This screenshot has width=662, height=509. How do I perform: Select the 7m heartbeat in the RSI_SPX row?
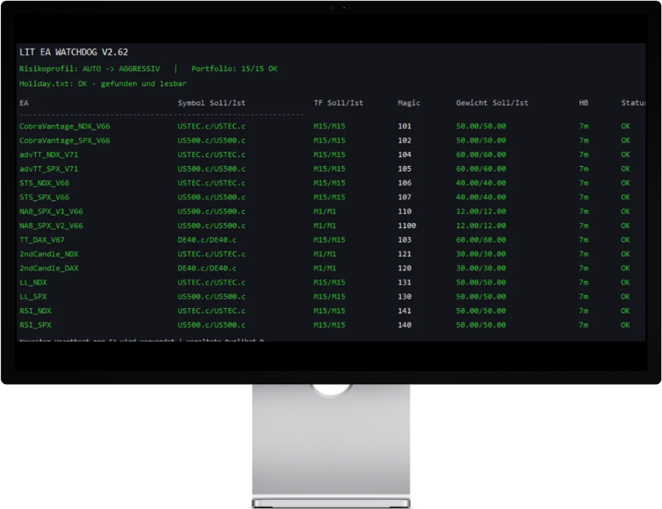(584, 325)
